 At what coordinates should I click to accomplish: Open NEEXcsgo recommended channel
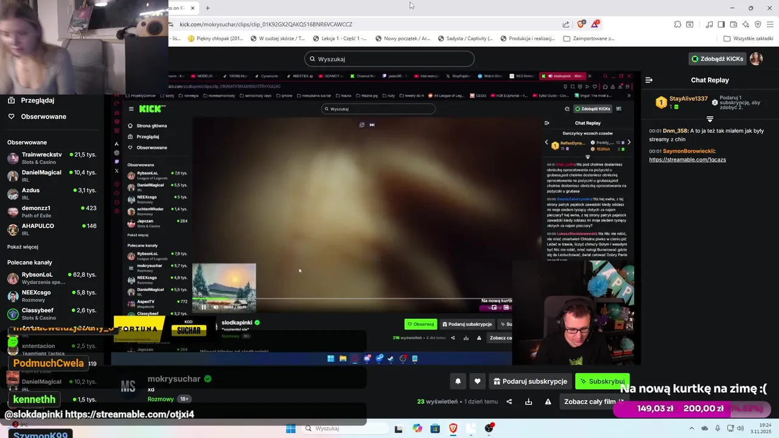coord(52,296)
